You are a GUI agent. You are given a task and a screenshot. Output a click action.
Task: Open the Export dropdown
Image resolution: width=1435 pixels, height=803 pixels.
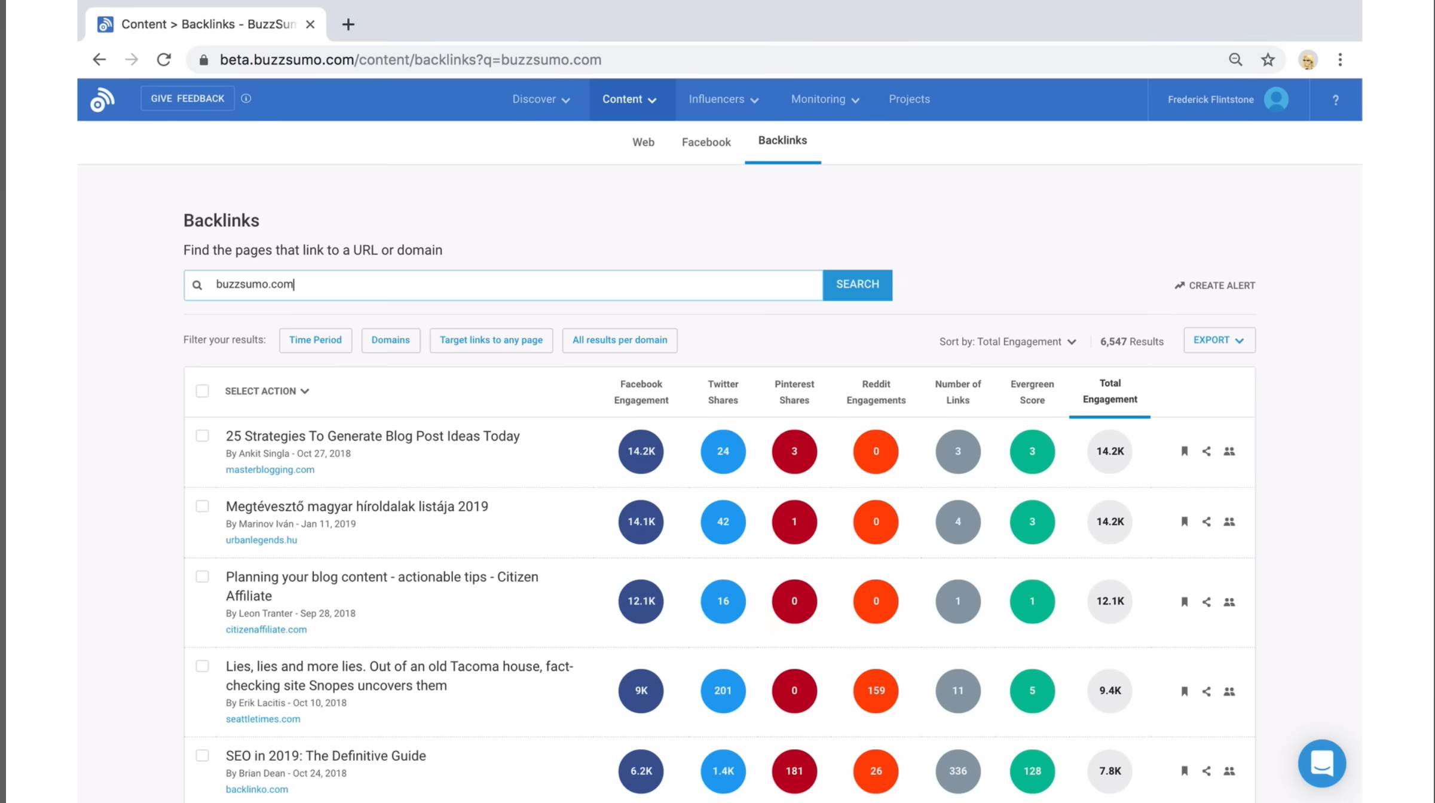click(x=1219, y=340)
